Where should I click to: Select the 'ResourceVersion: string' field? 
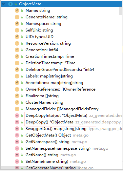coord(48,43)
